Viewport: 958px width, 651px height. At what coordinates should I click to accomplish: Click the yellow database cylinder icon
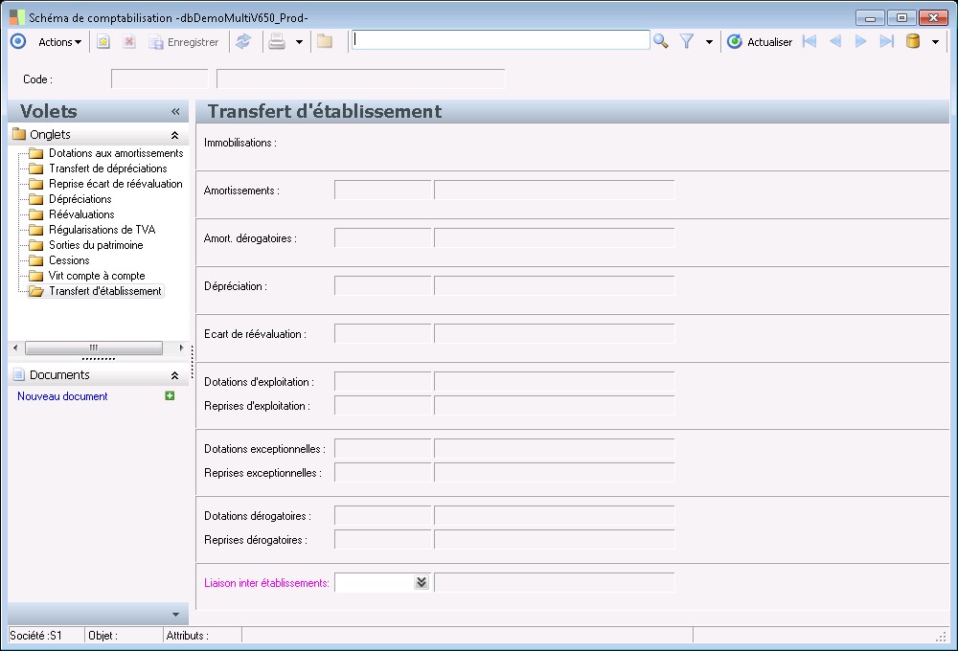(913, 41)
